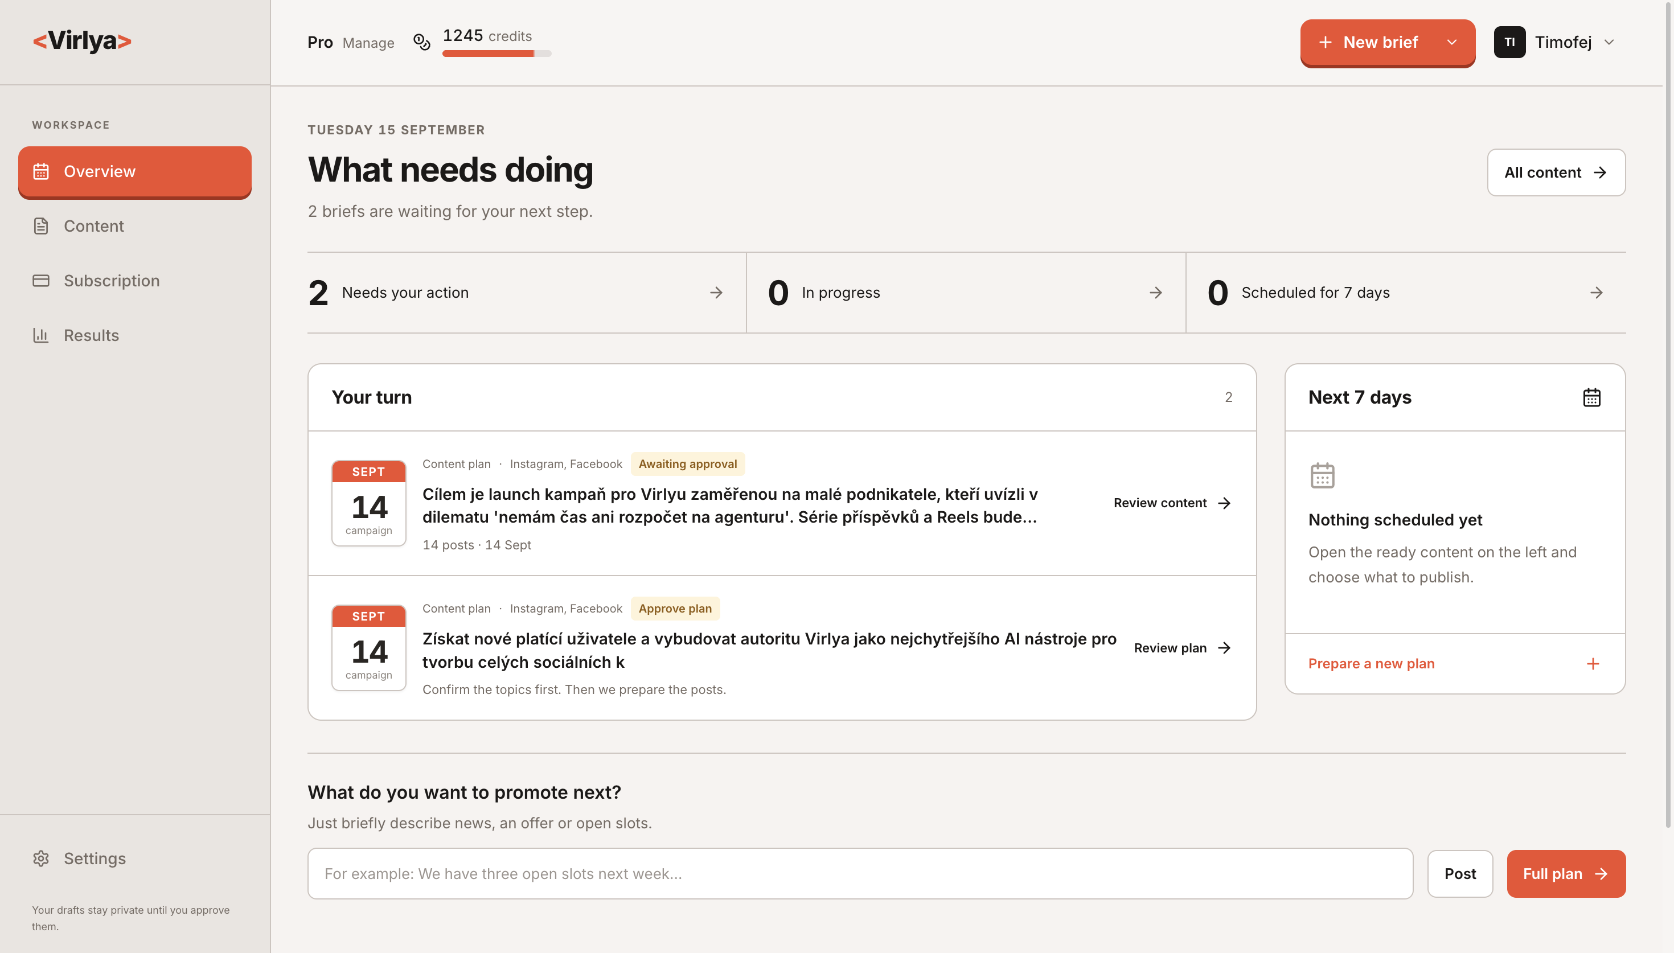Click the plus icon beside Prepare a new plan

pos(1593,664)
